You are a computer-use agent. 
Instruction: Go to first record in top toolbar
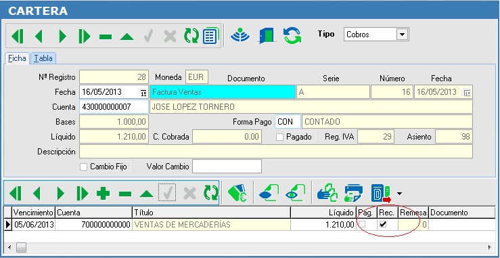(17, 36)
